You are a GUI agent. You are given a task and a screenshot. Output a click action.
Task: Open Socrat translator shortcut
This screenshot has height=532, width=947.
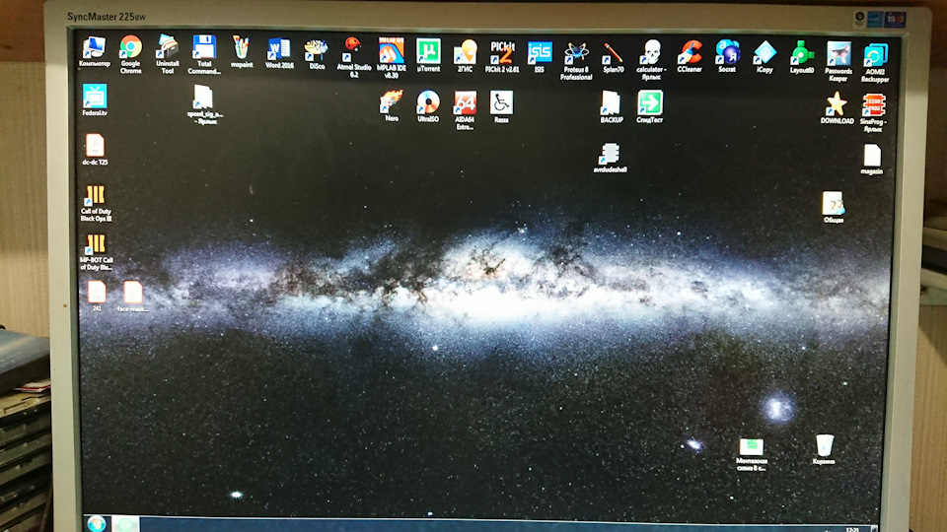point(727,57)
